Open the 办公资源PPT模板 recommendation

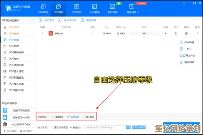(18, 124)
